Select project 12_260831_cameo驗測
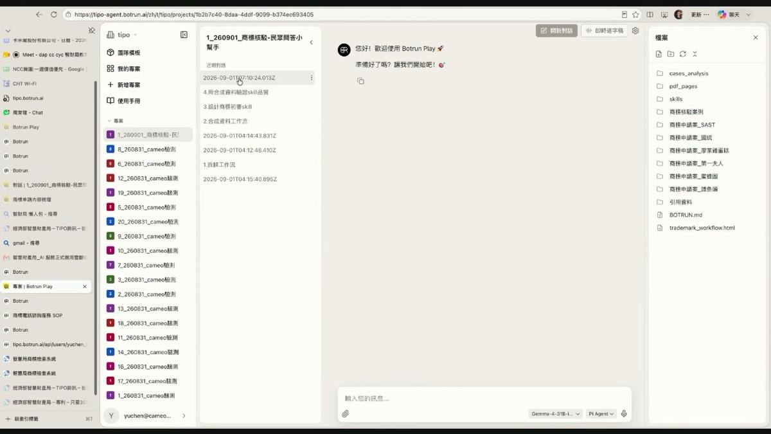 [148, 178]
